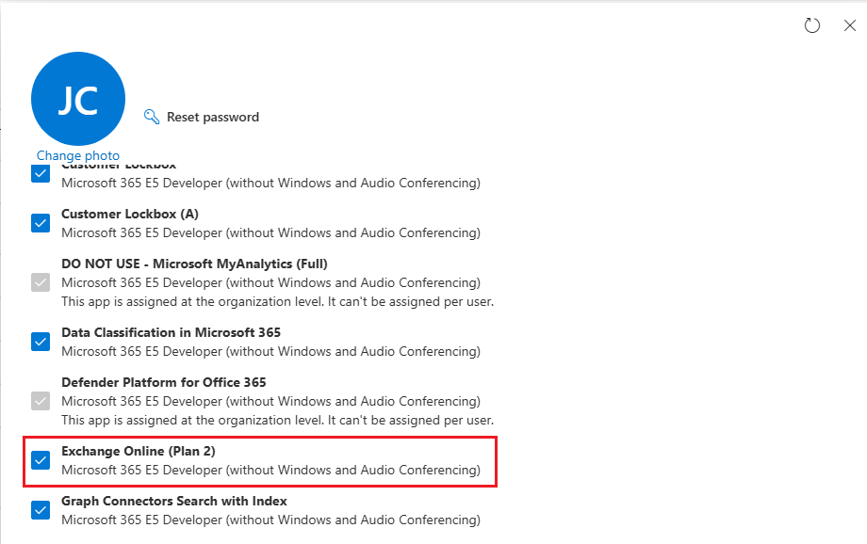Uncheck Graph Connectors Search with Index checkbox
867x544 pixels.
[41, 510]
